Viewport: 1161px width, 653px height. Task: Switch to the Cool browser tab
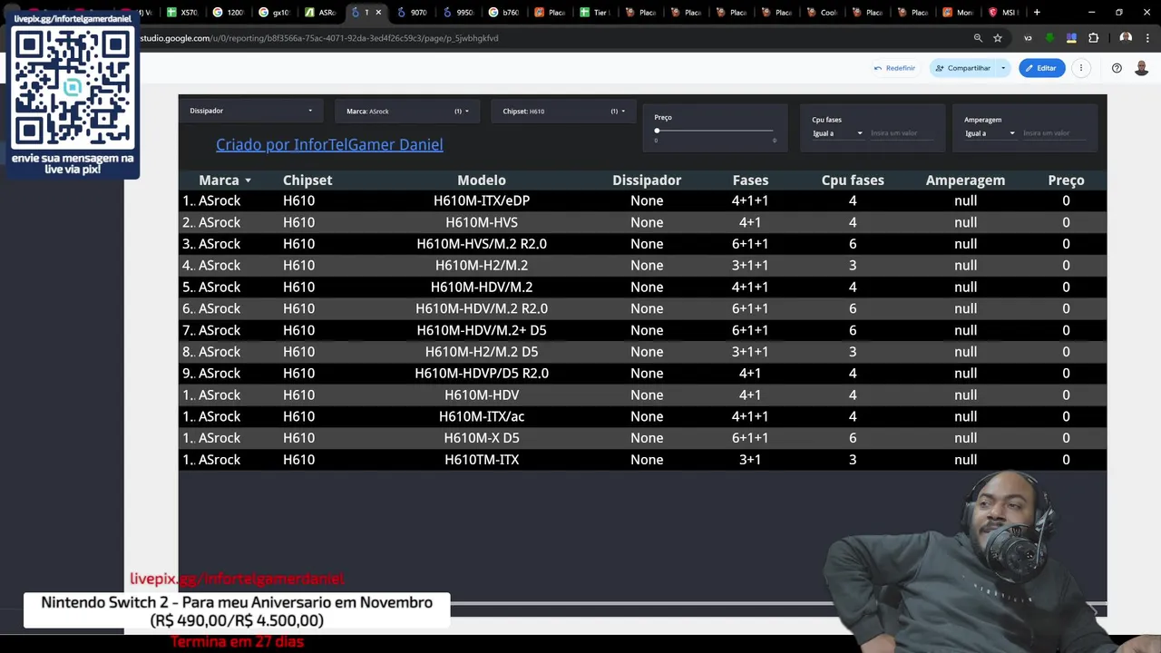(x=822, y=13)
